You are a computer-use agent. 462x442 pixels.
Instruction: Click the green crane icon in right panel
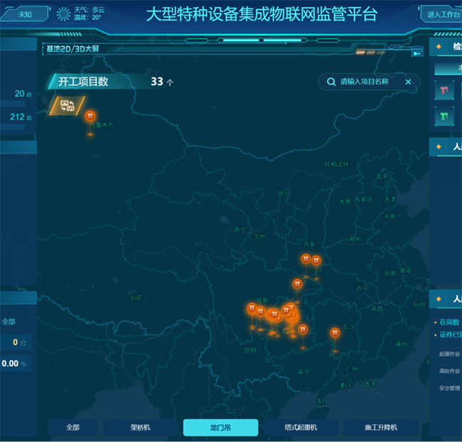point(445,116)
